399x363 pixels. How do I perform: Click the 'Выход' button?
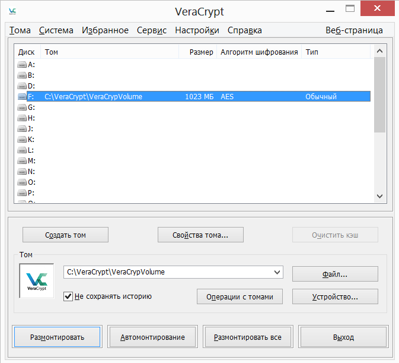(343, 337)
